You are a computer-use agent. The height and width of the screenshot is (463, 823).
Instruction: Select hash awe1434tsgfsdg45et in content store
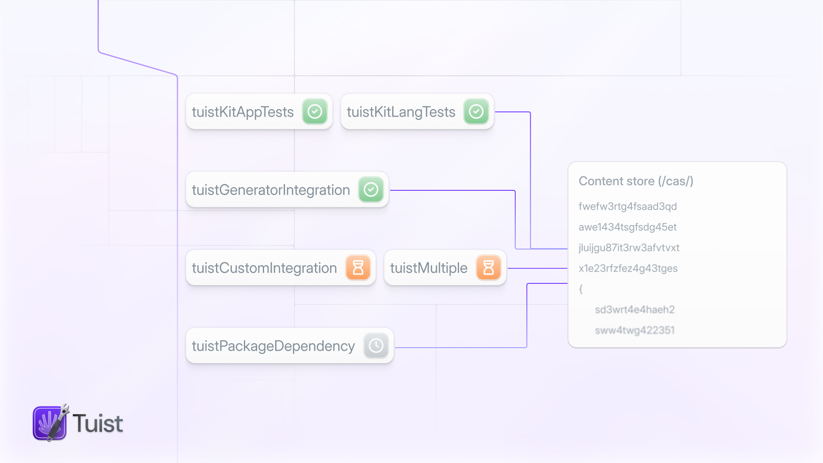point(628,227)
